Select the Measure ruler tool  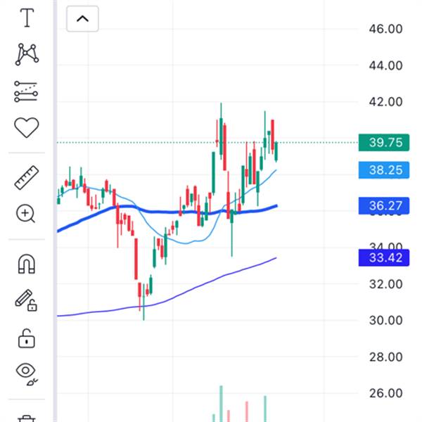pos(27,178)
